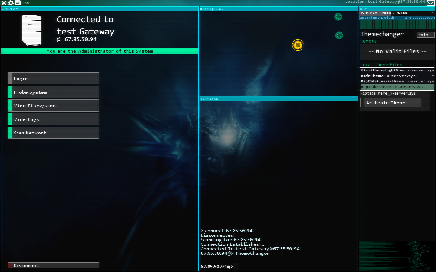The width and height of the screenshot is (436, 272).
Task: Select the yellow highlighted node on netMap
Action: click(298, 45)
